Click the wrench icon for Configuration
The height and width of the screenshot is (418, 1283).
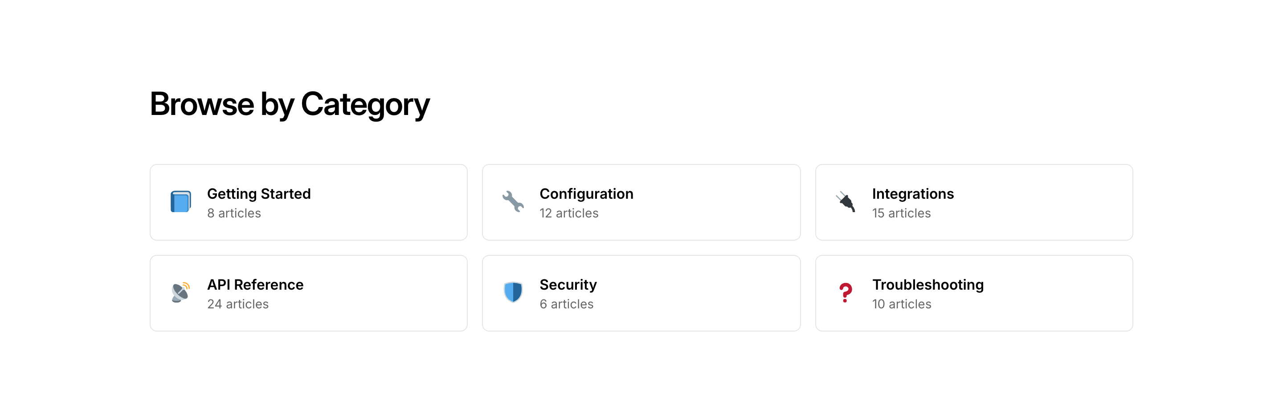(512, 202)
